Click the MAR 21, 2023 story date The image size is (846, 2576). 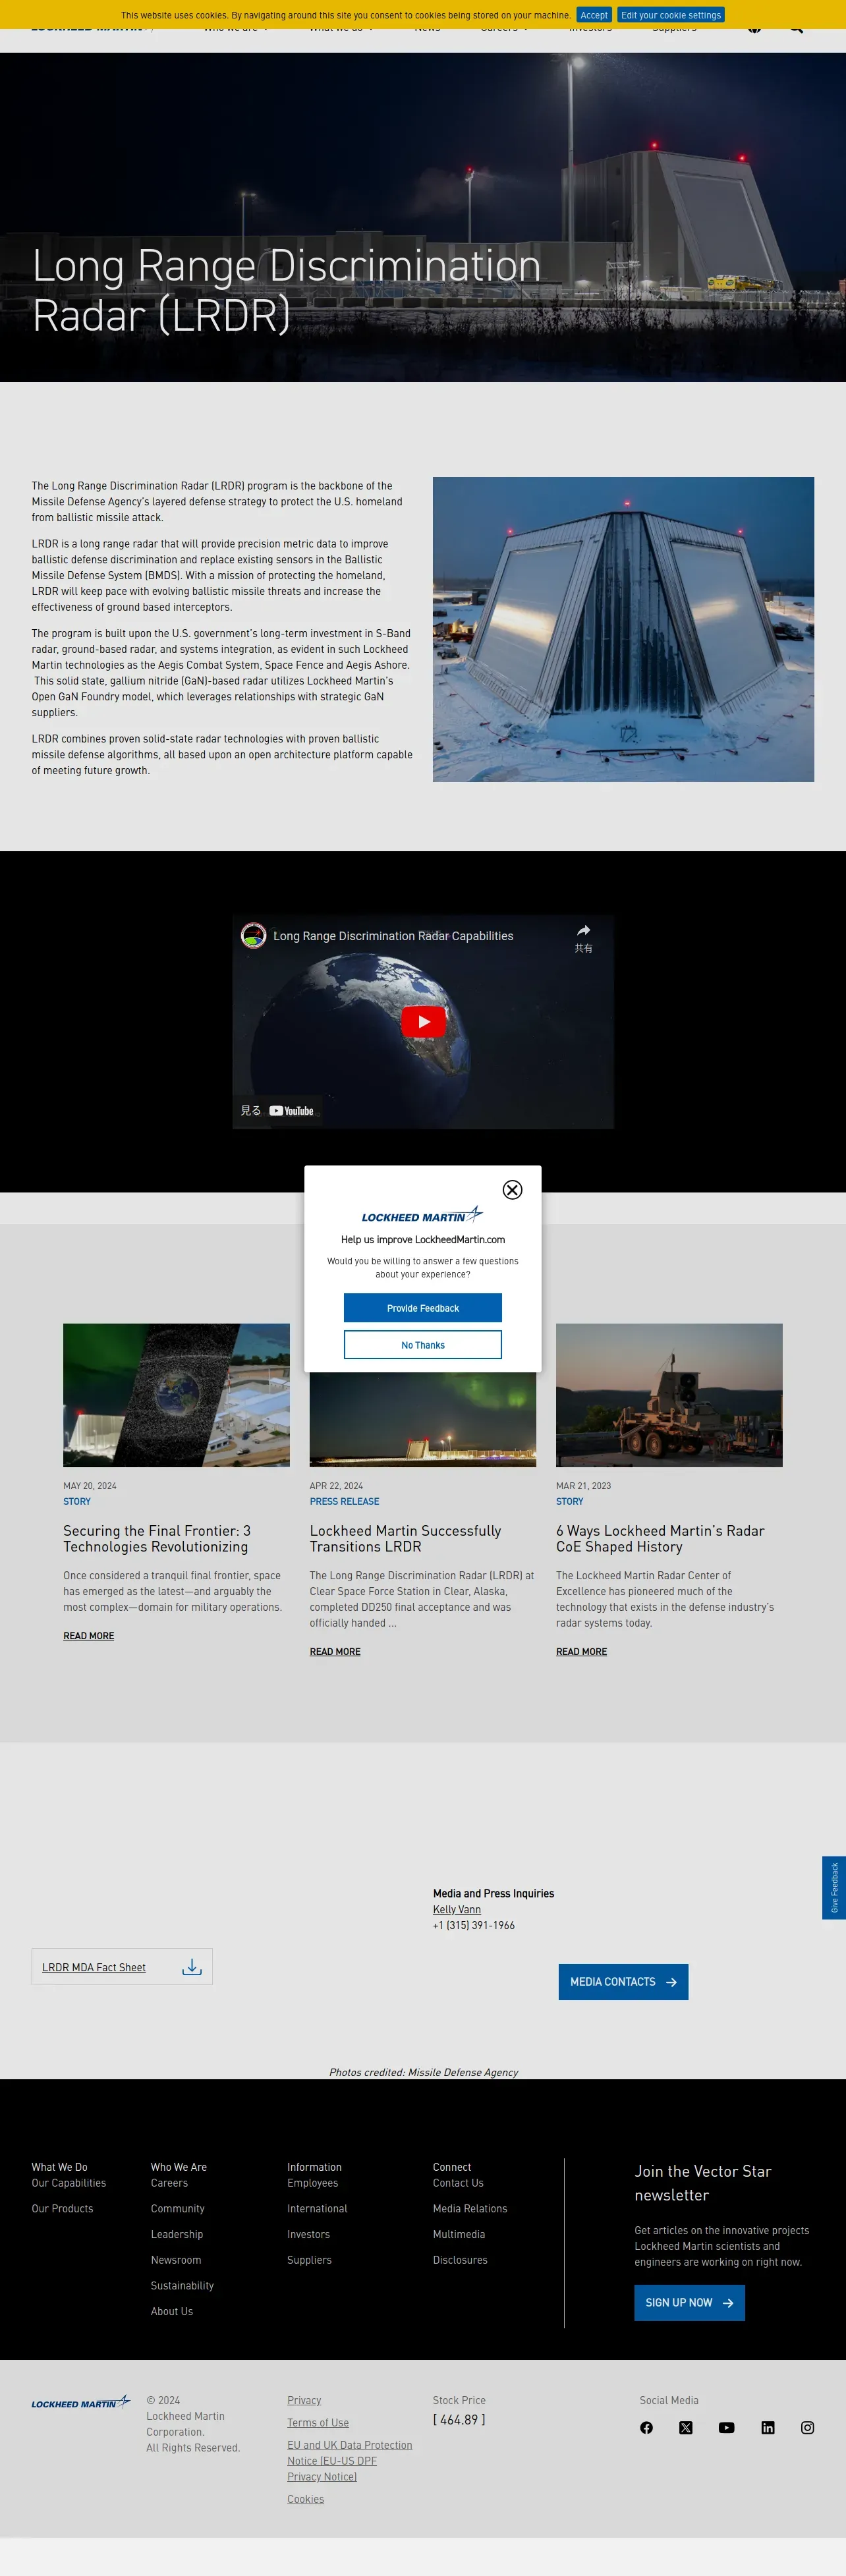click(583, 1486)
